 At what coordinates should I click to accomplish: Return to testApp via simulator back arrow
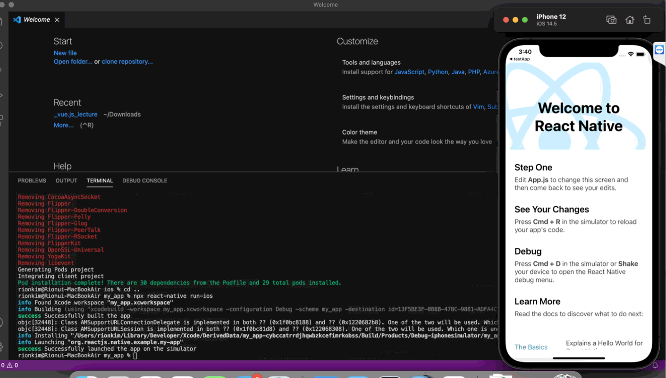(519, 59)
